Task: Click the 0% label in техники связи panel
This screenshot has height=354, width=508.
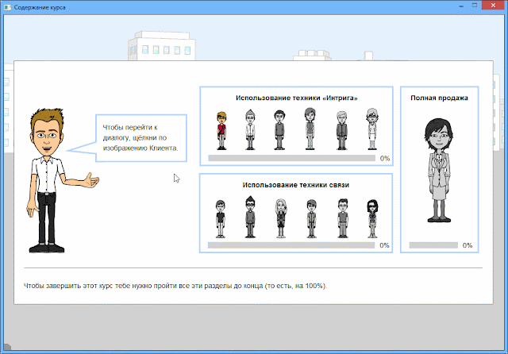Action: 384,245
